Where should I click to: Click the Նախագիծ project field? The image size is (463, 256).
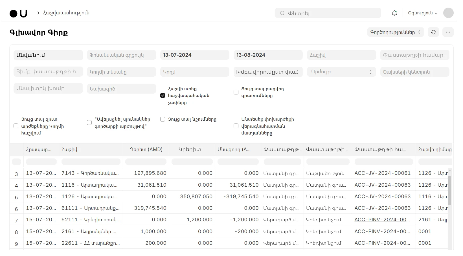(x=121, y=89)
